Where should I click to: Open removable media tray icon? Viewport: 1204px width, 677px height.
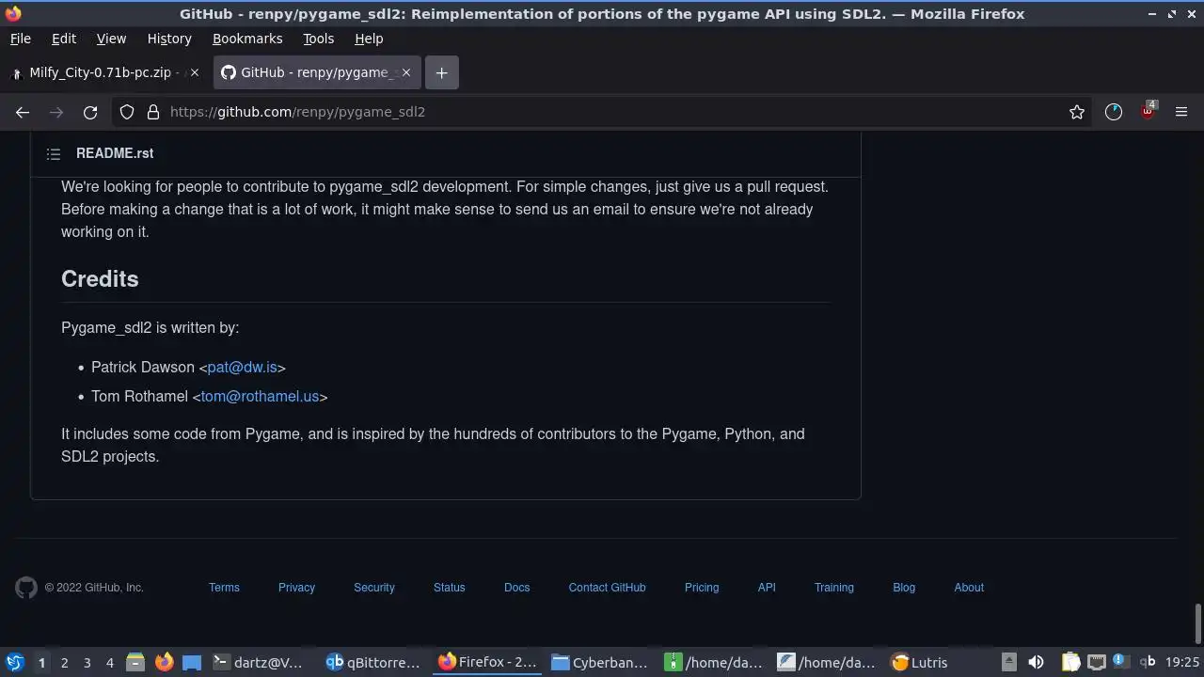tap(1008, 662)
